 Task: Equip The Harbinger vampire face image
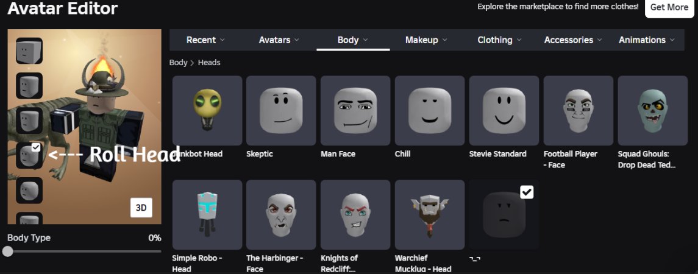281,215
